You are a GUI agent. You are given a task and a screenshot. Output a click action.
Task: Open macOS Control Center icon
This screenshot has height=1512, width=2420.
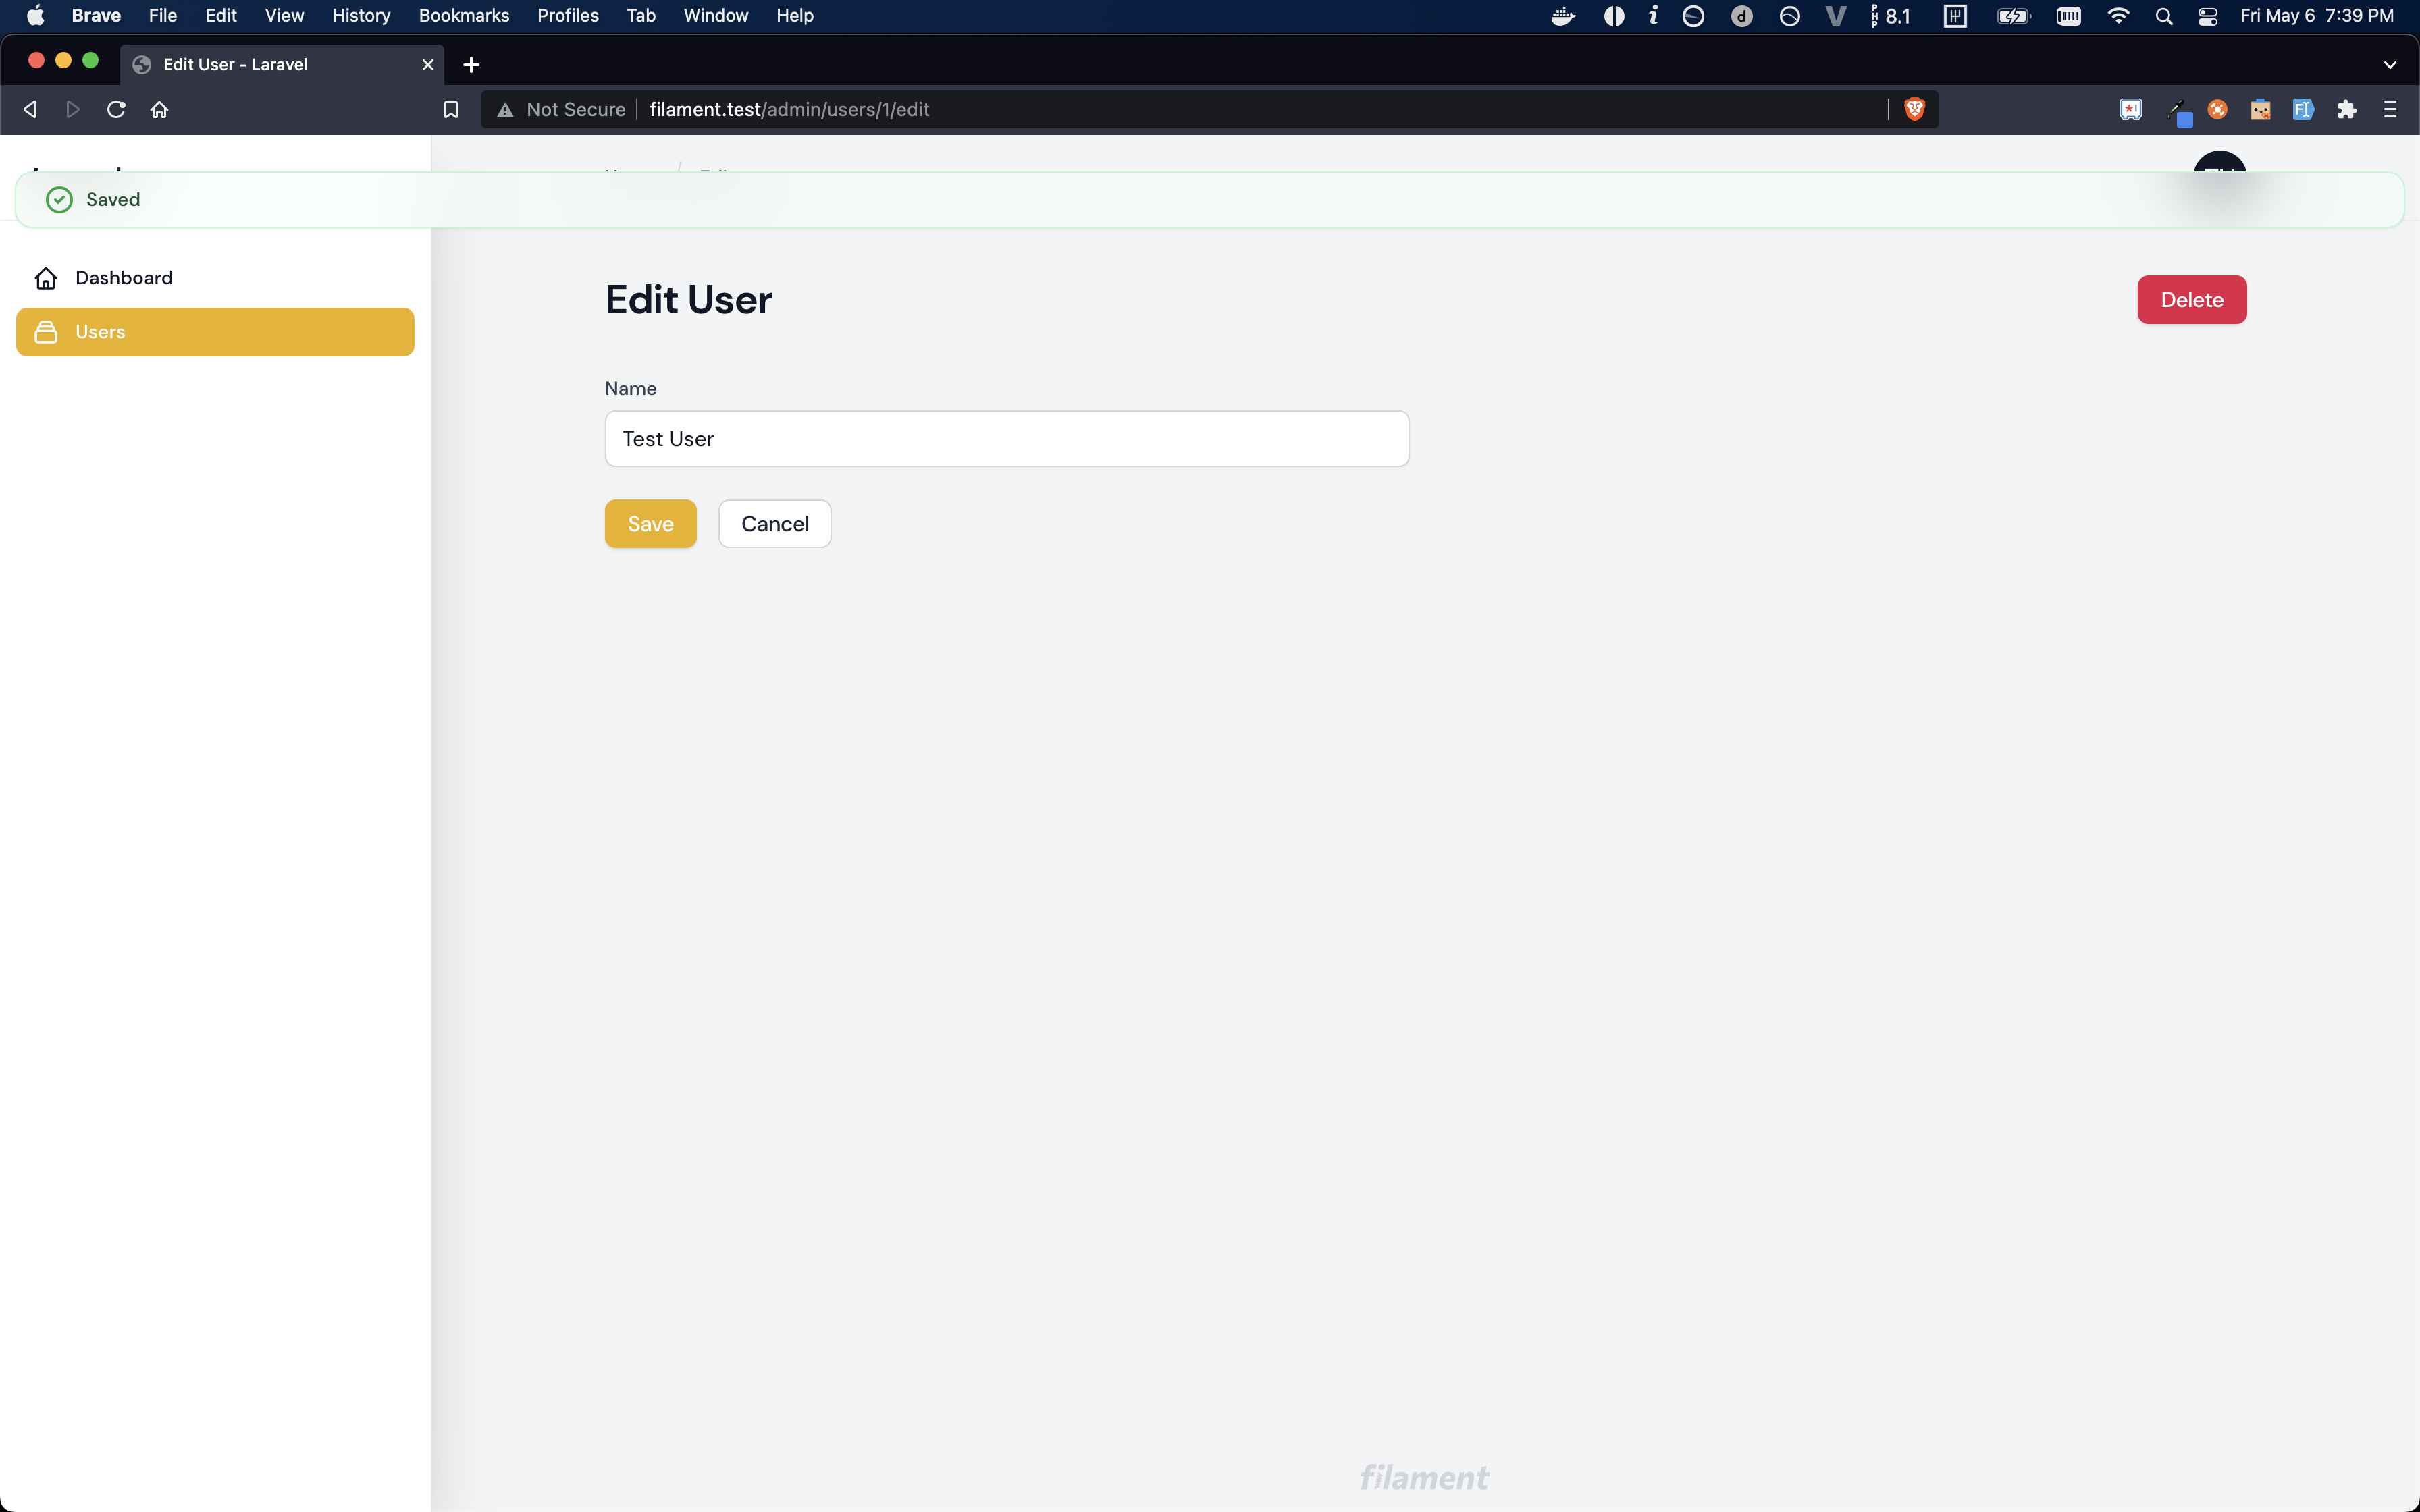coord(2208,16)
